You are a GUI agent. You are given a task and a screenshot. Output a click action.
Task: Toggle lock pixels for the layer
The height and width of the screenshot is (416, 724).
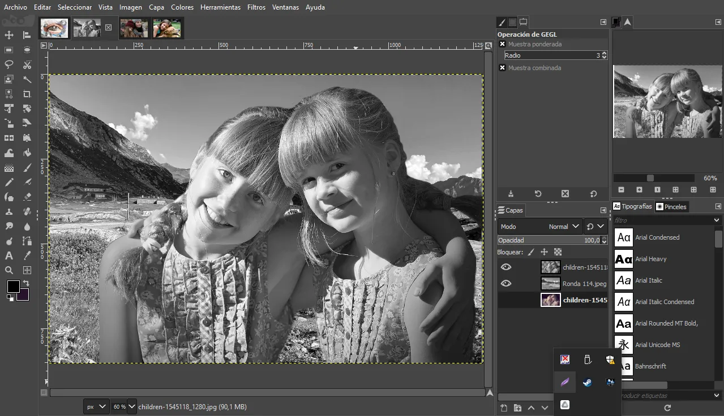[x=530, y=252]
